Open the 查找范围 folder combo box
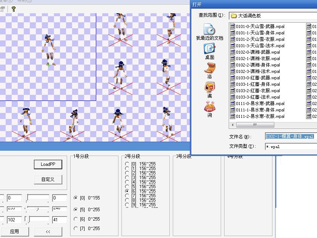The image size is (317, 238). tap(273, 15)
